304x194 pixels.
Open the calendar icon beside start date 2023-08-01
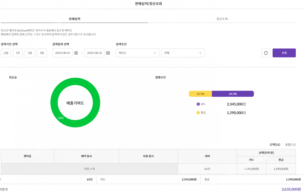pos(76,53)
